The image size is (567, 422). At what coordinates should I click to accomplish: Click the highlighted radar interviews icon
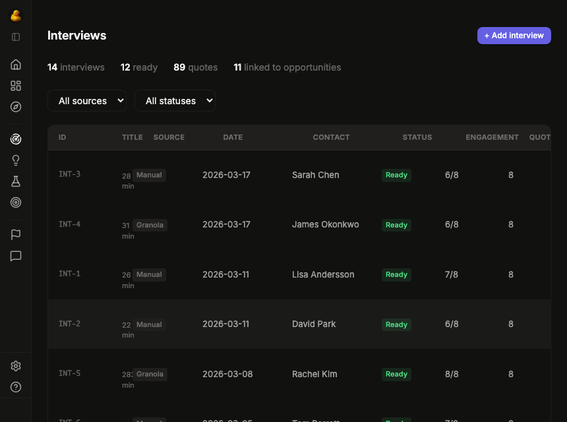(15, 139)
